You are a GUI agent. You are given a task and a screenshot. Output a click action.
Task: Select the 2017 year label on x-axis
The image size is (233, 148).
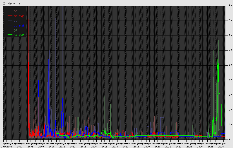[126, 147]
